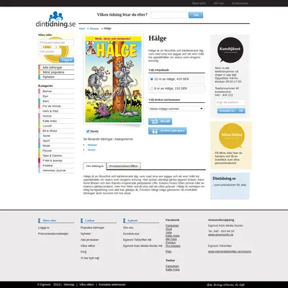Click the gift icon Ge bort som gåva button
The width and height of the screenshot is (288, 288).
coord(168,131)
